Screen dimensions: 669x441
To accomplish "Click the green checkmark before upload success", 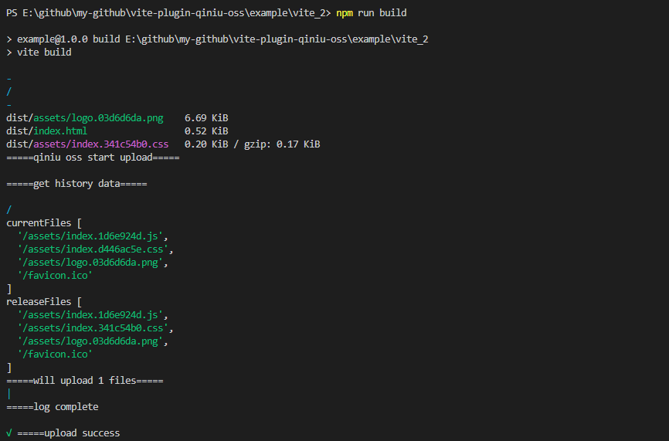I will (x=9, y=433).
